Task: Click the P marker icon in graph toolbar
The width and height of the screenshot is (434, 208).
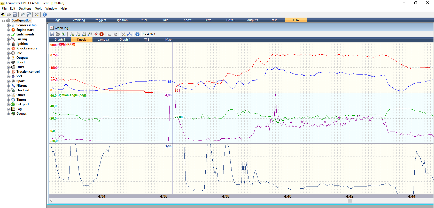Action: click(x=115, y=34)
